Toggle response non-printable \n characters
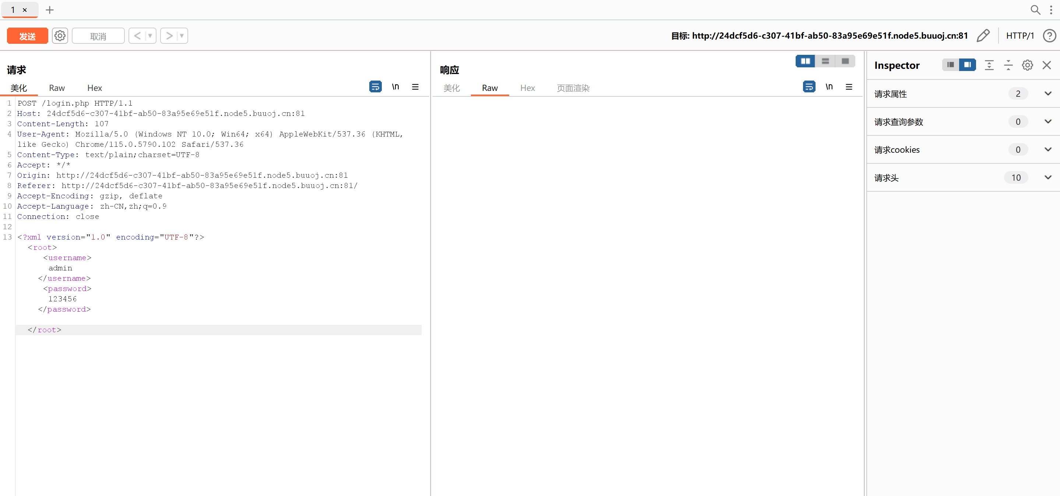 pos(829,87)
